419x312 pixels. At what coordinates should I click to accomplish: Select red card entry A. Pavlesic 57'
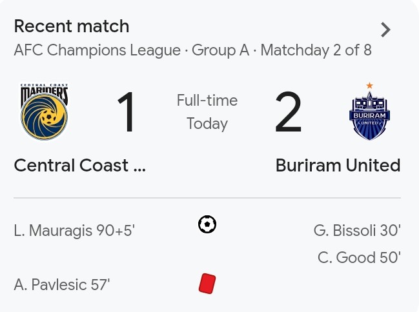click(x=62, y=284)
